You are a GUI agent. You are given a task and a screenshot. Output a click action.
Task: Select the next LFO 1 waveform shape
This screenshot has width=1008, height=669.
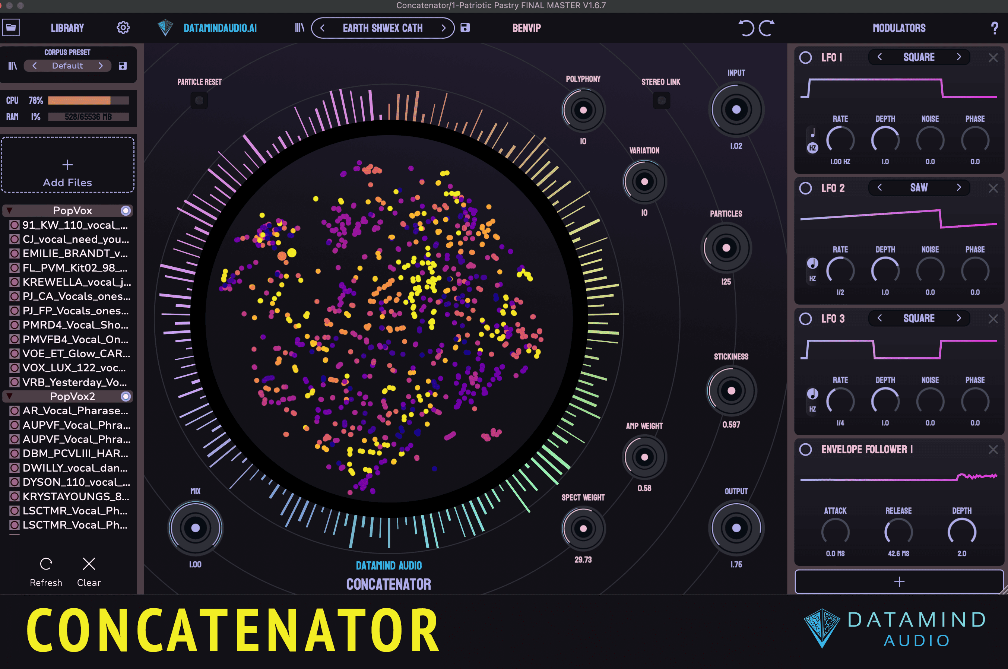click(958, 57)
